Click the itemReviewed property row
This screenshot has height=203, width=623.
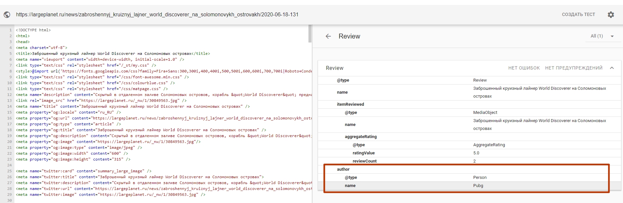(469, 104)
